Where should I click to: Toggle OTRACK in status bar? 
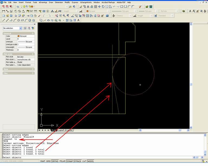click(x=78, y=161)
